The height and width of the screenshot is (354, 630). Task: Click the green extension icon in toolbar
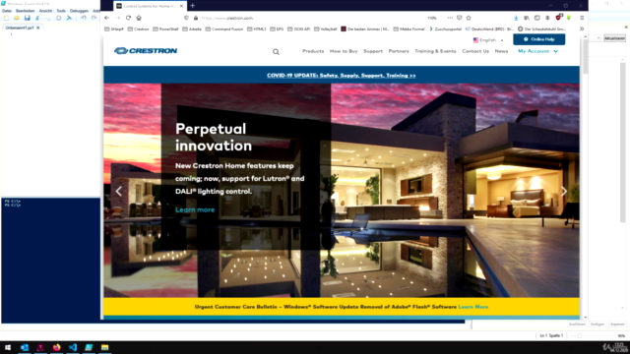pyautogui.click(x=569, y=18)
